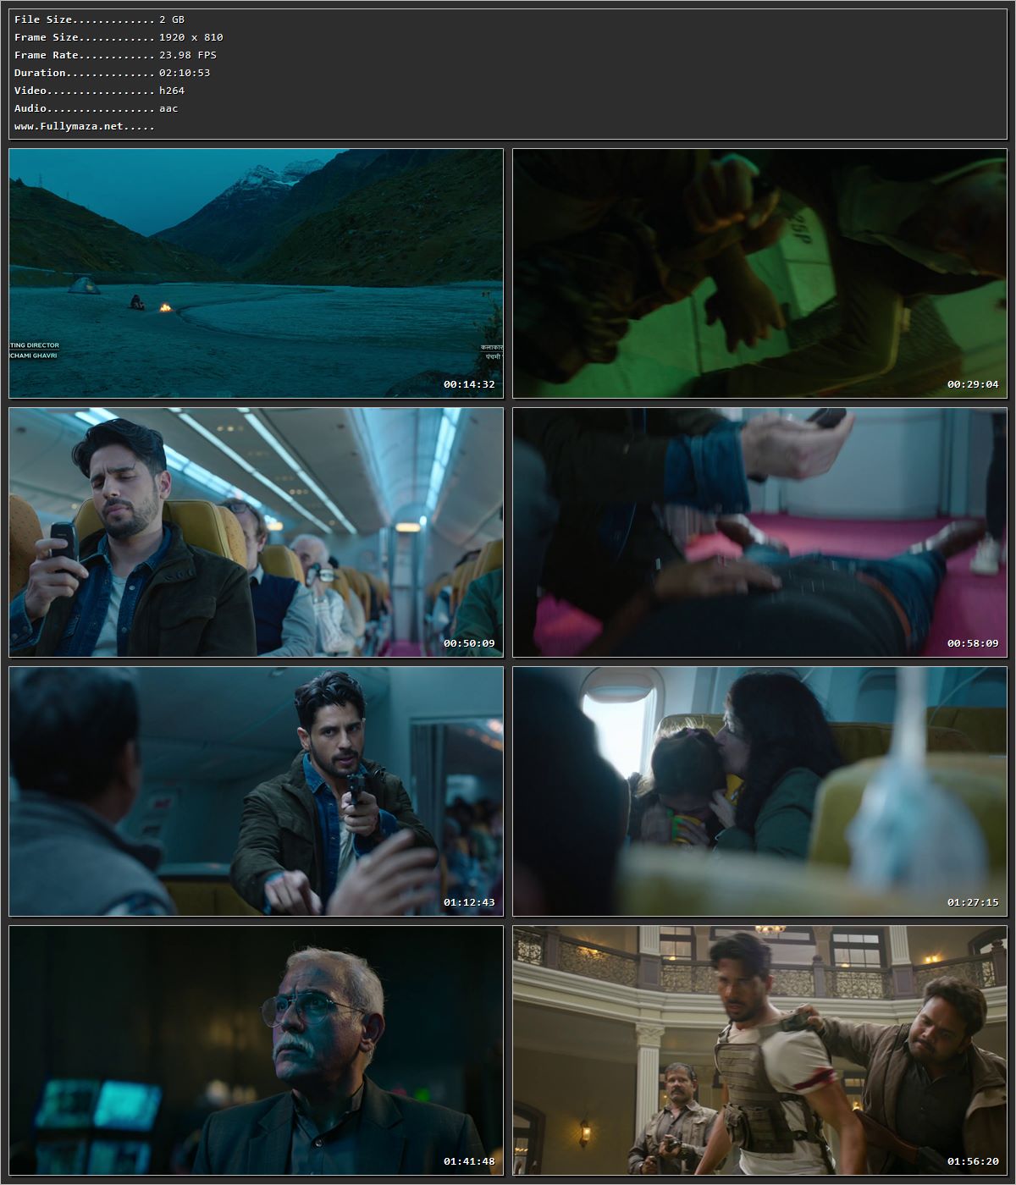1016x1185 pixels.
Task: Click the Video codec value h264
Action: (x=172, y=91)
